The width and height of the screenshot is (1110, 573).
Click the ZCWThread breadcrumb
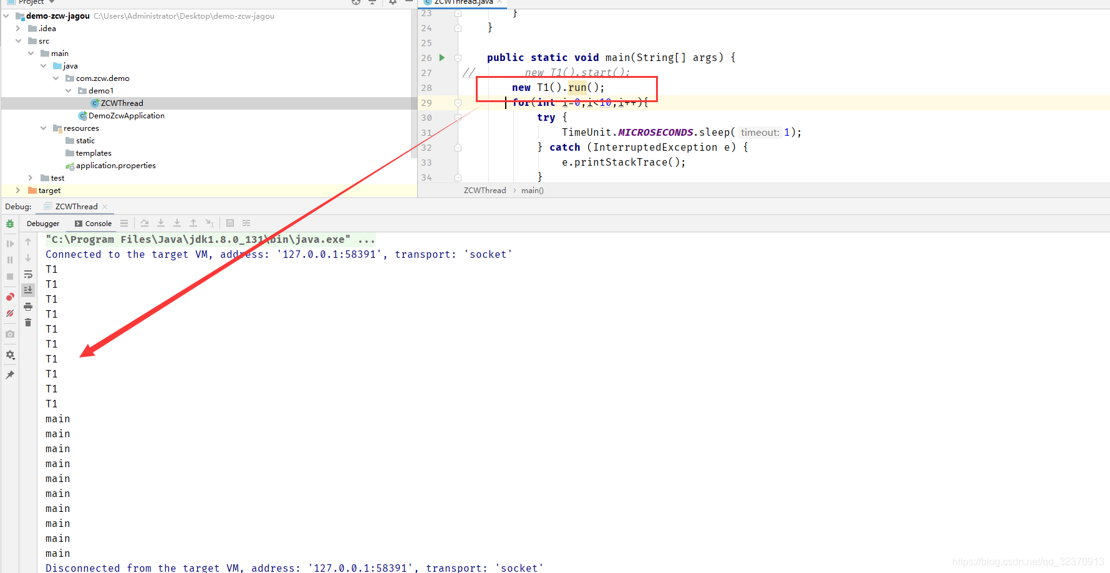485,190
